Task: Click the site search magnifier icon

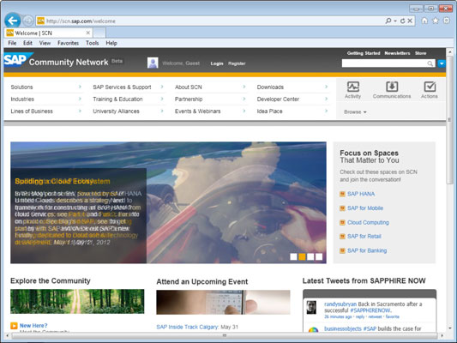Action: click(x=430, y=63)
